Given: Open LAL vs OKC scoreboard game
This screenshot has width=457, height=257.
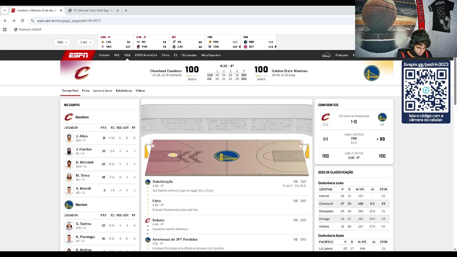Looking at the screenshot, I should point(115,42).
